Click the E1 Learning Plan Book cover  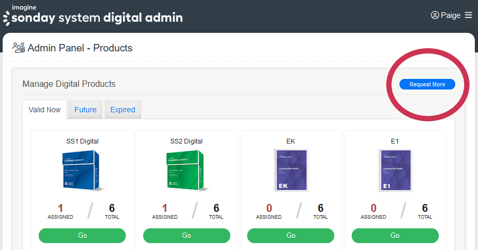pos(395,170)
